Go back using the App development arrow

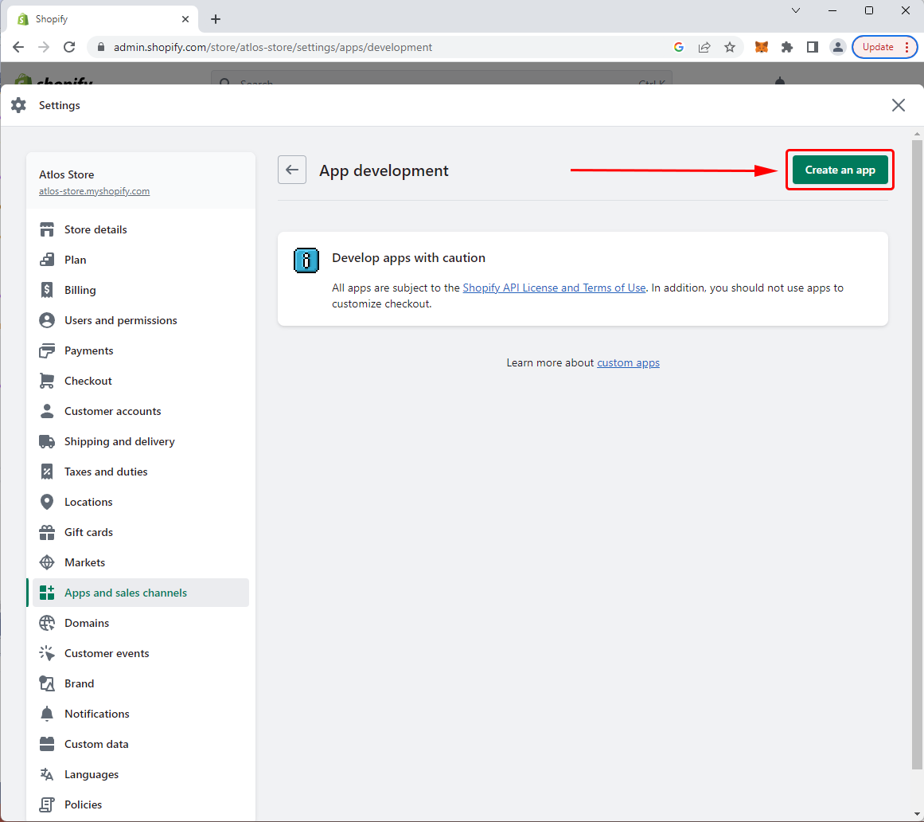click(292, 170)
